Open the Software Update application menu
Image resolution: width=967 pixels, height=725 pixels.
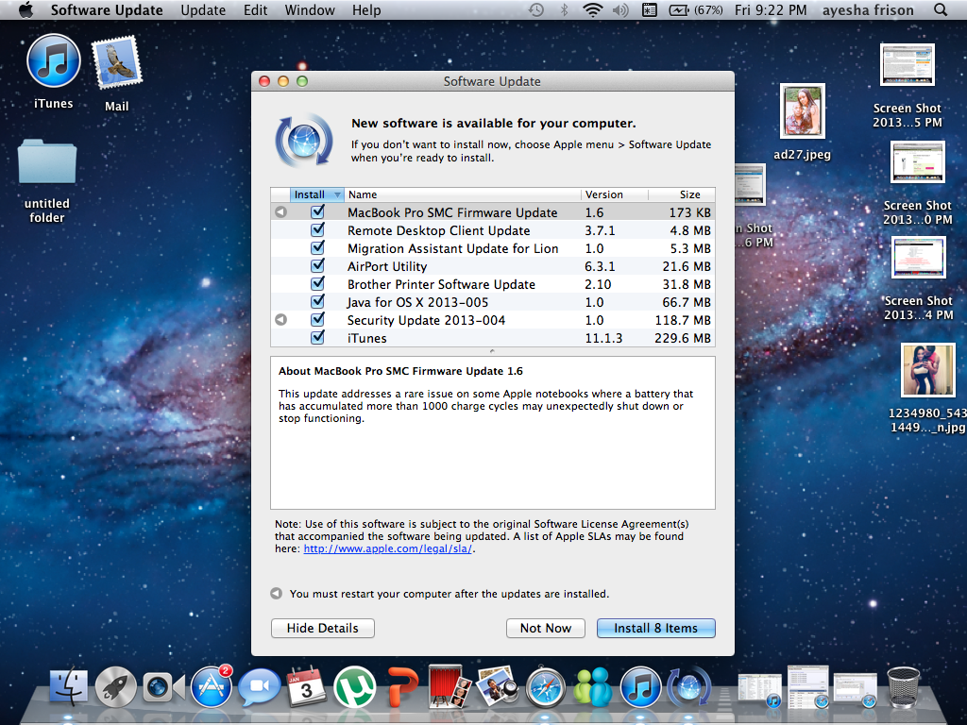click(107, 9)
